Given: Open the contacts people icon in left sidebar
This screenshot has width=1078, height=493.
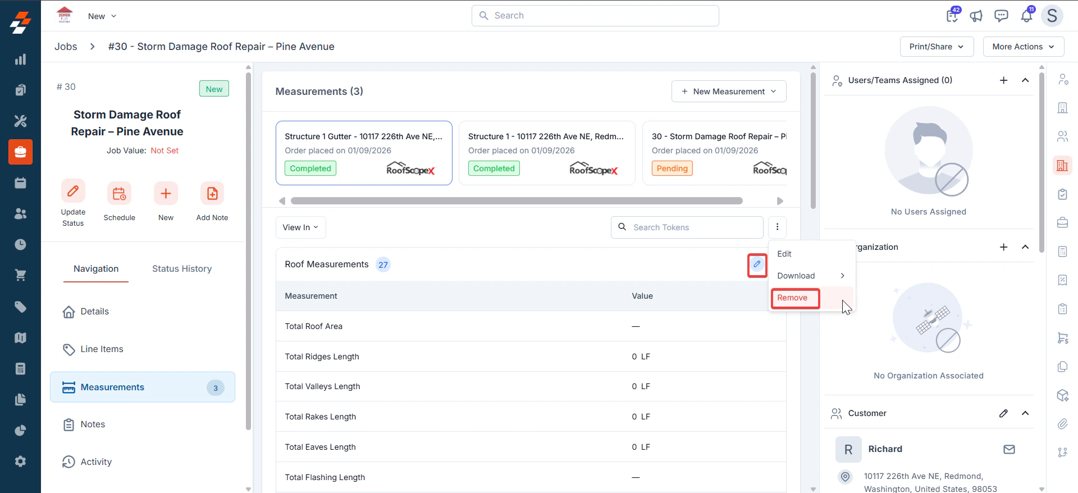Looking at the screenshot, I should [20, 213].
